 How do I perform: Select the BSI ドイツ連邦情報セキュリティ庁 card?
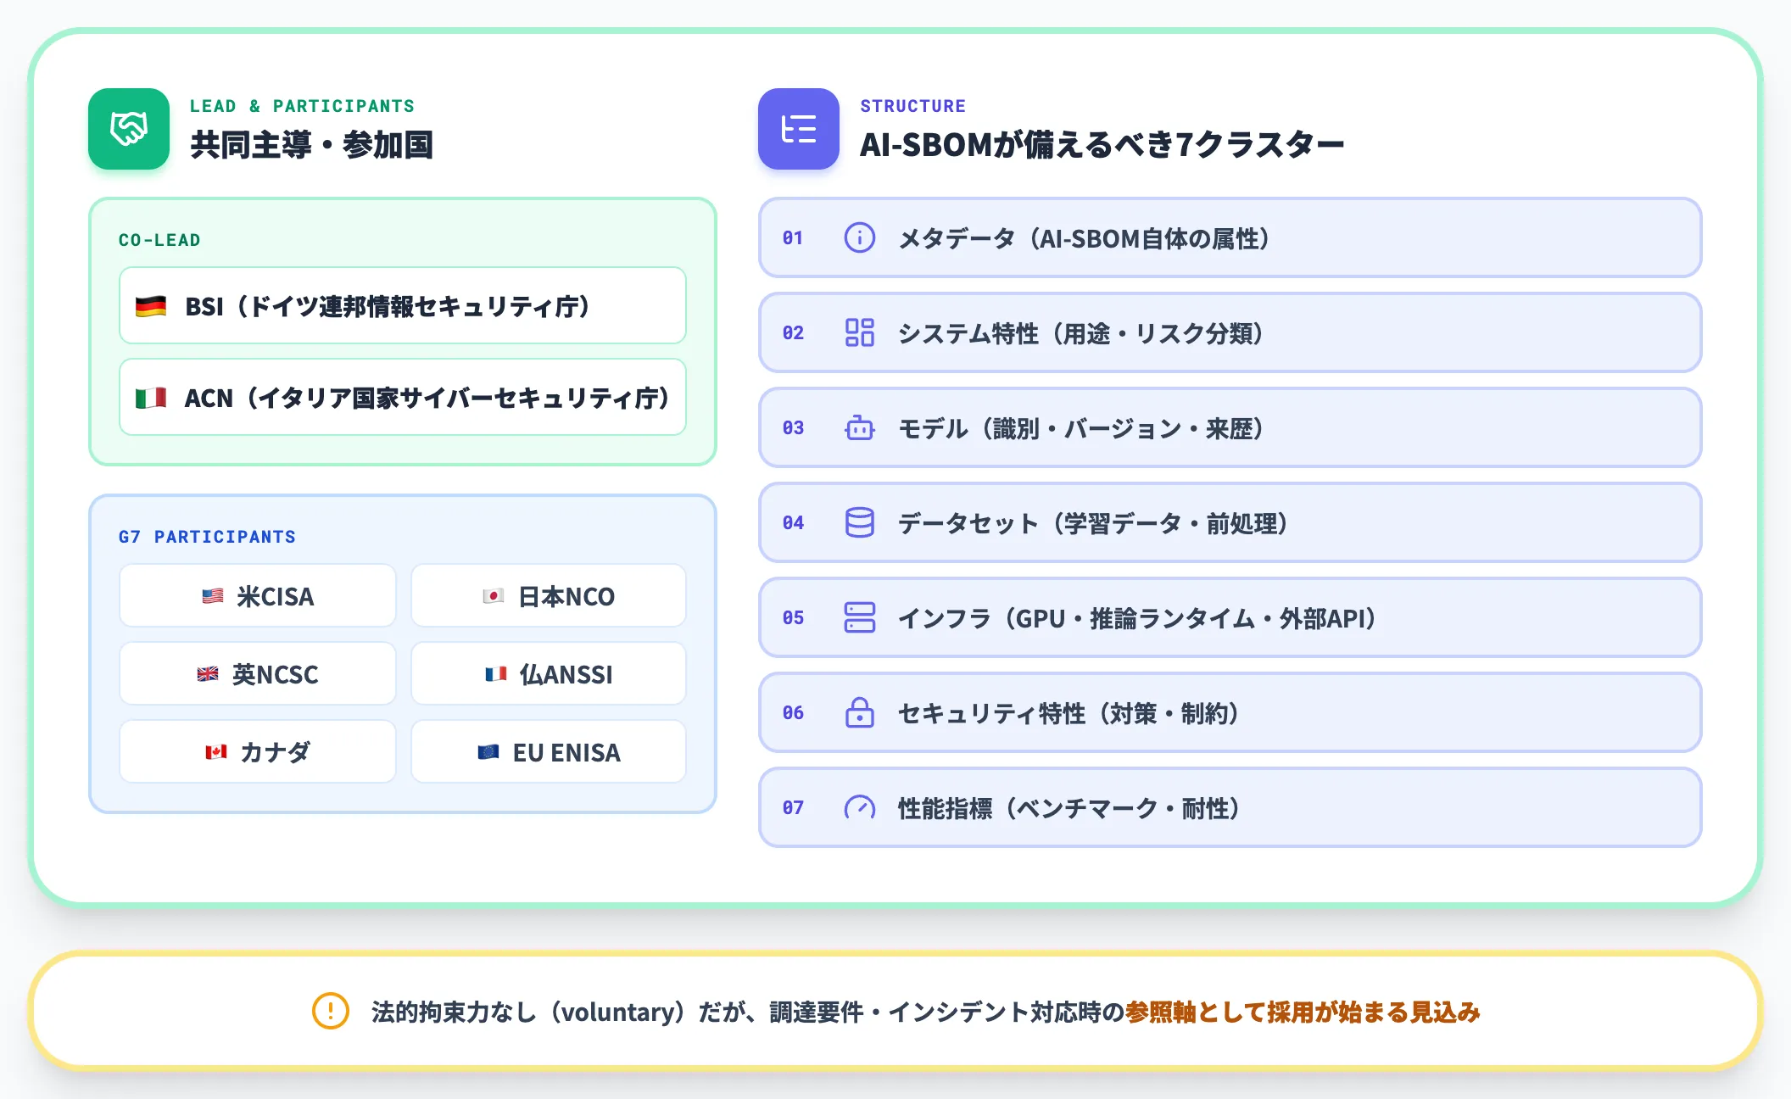403,305
